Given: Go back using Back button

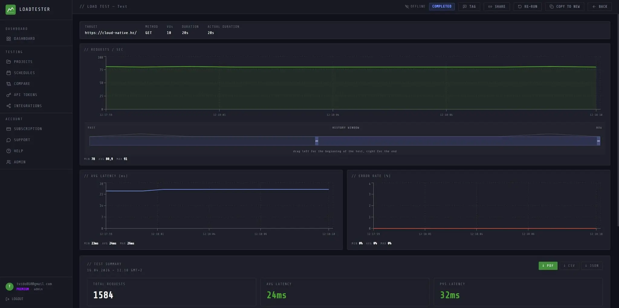Looking at the screenshot, I should (x=600, y=7).
